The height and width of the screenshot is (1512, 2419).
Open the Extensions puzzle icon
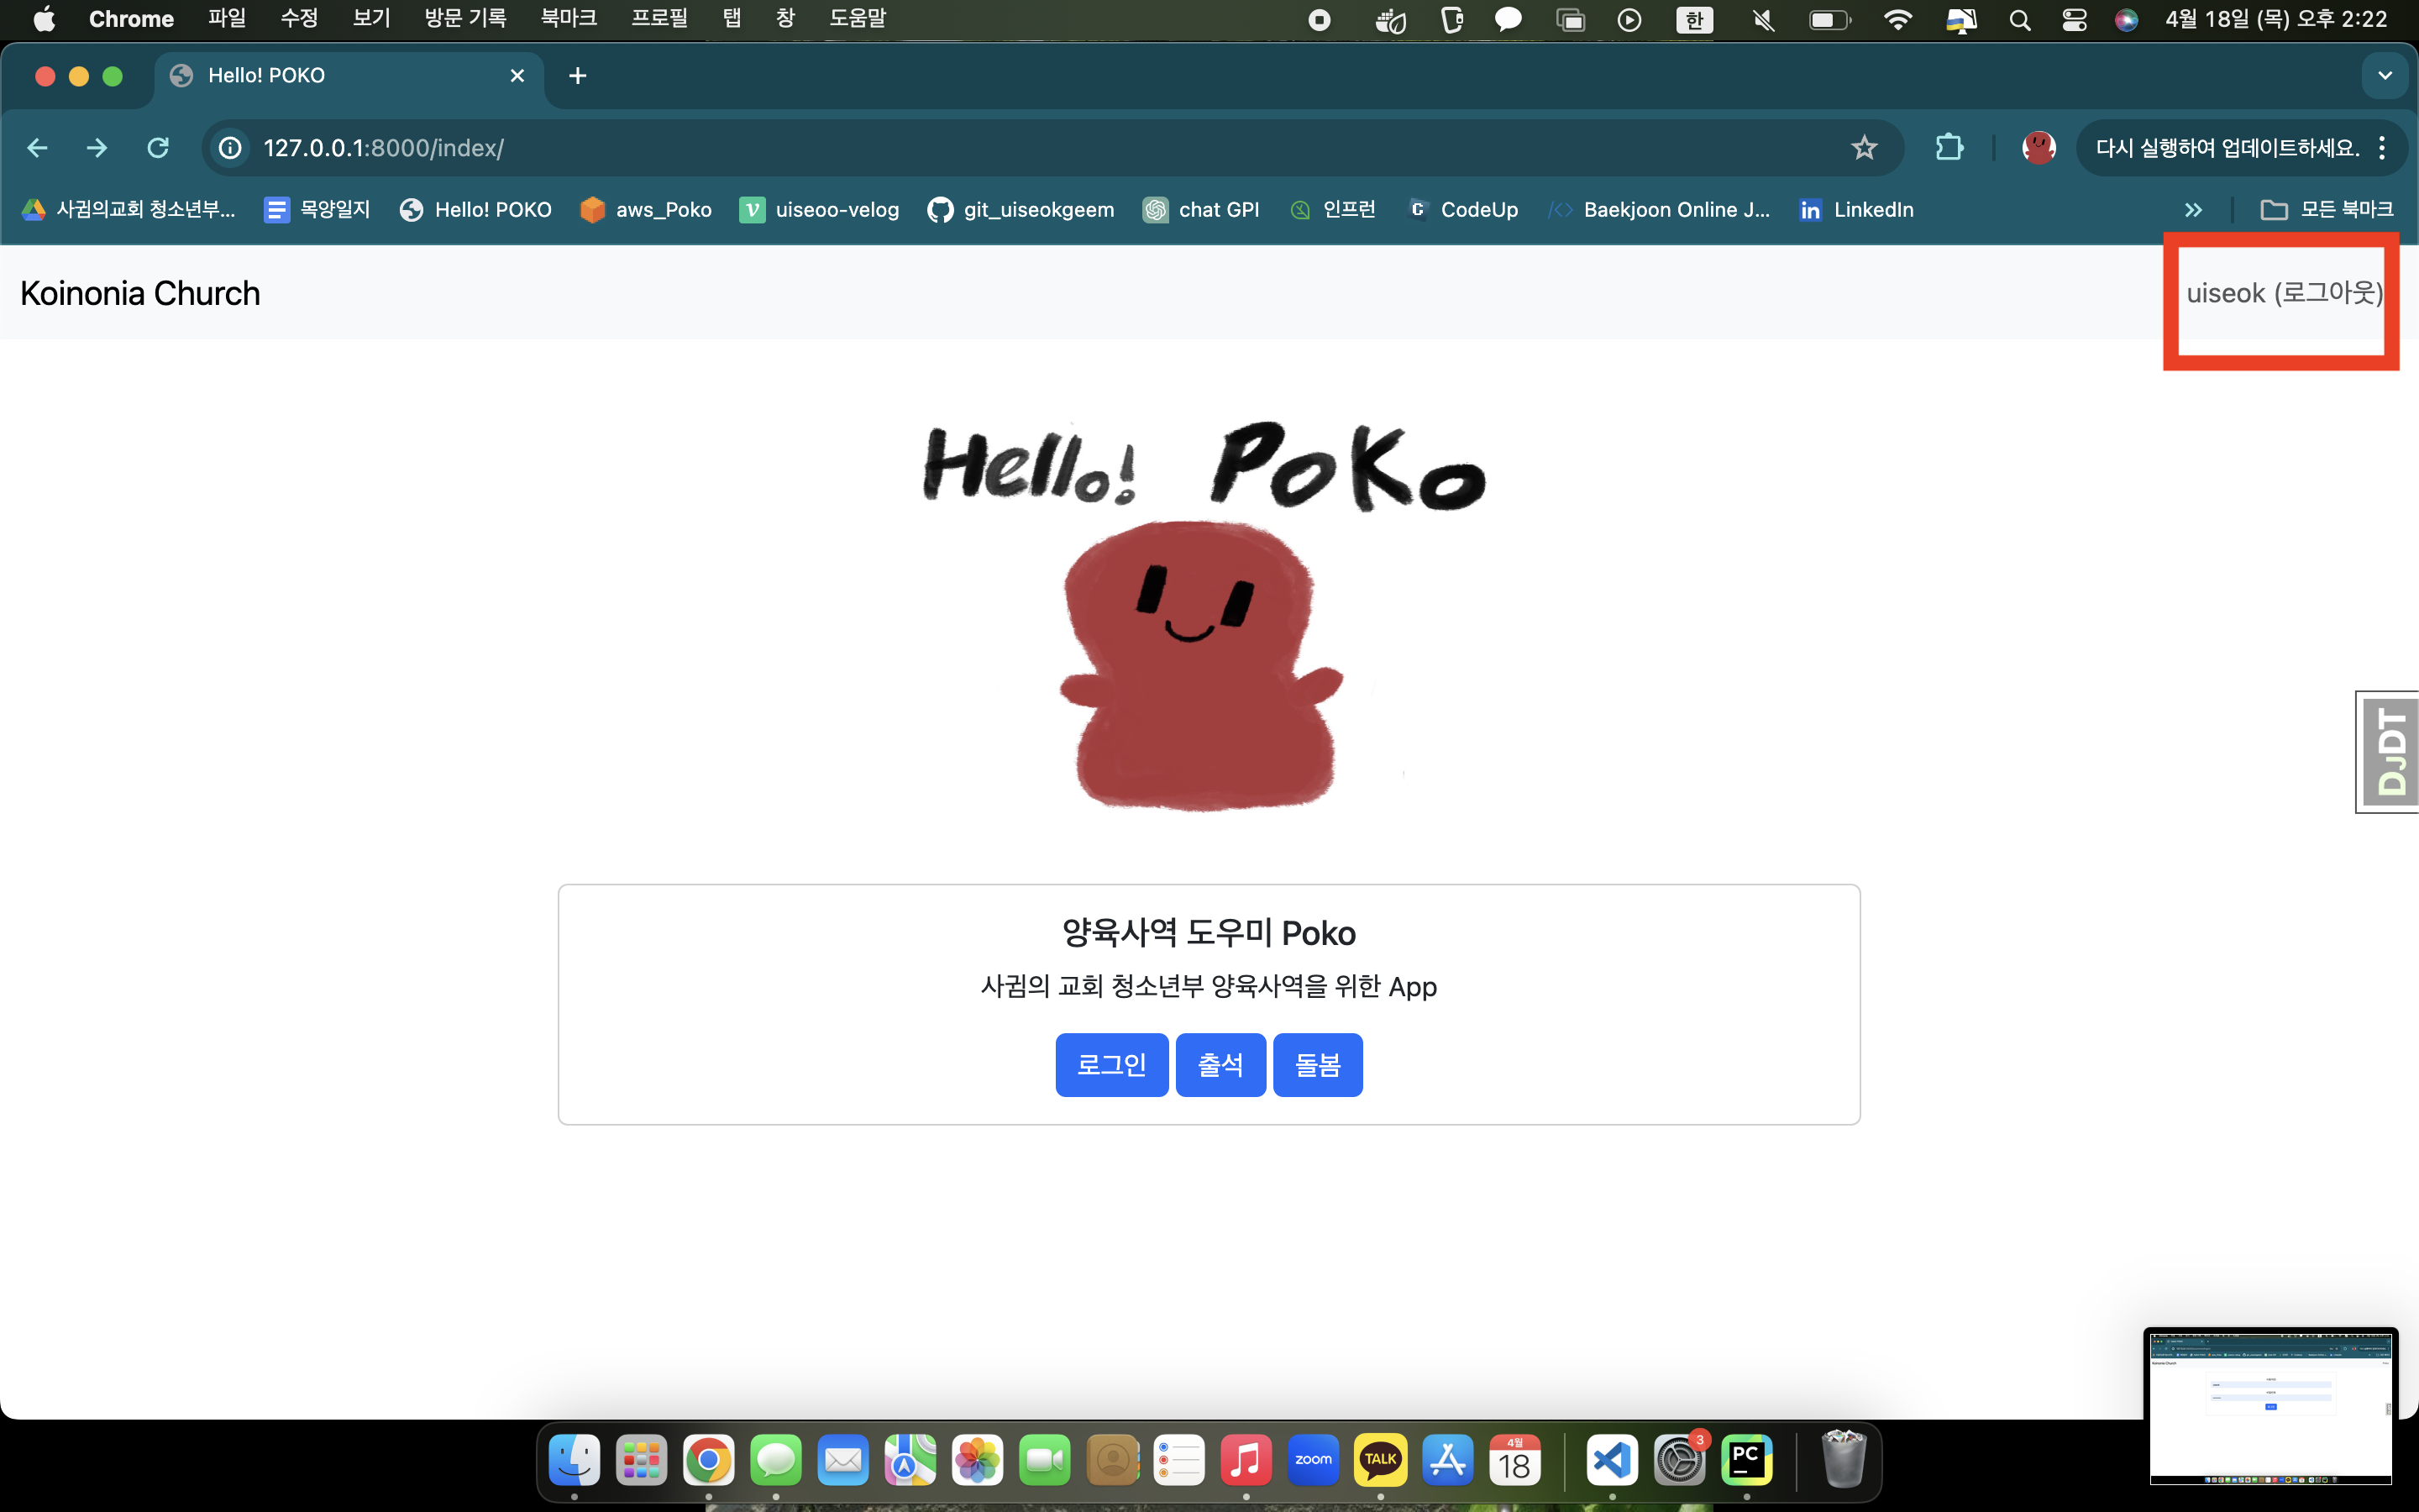pyautogui.click(x=1948, y=148)
